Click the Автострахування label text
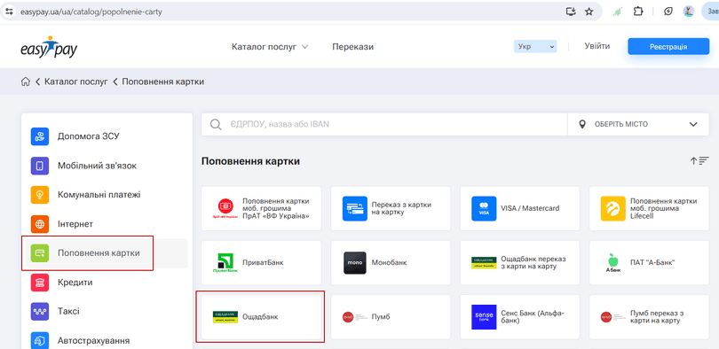 [93, 341]
